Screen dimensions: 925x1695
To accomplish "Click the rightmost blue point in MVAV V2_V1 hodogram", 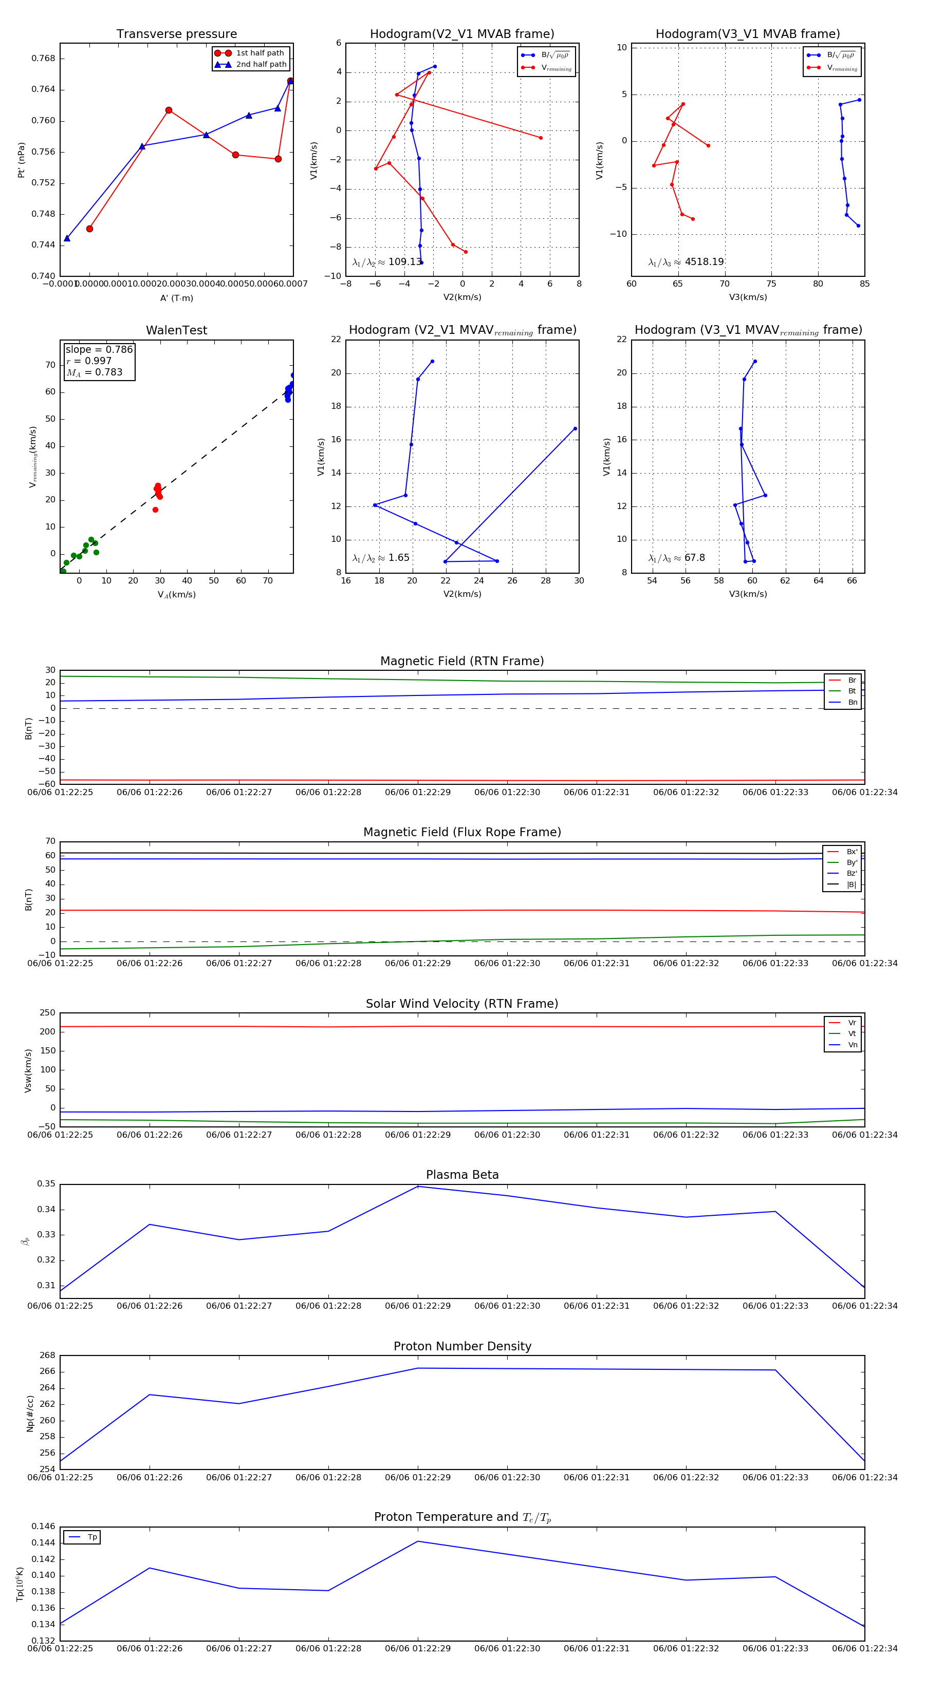I will pyautogui.click(x=575, y=429).
